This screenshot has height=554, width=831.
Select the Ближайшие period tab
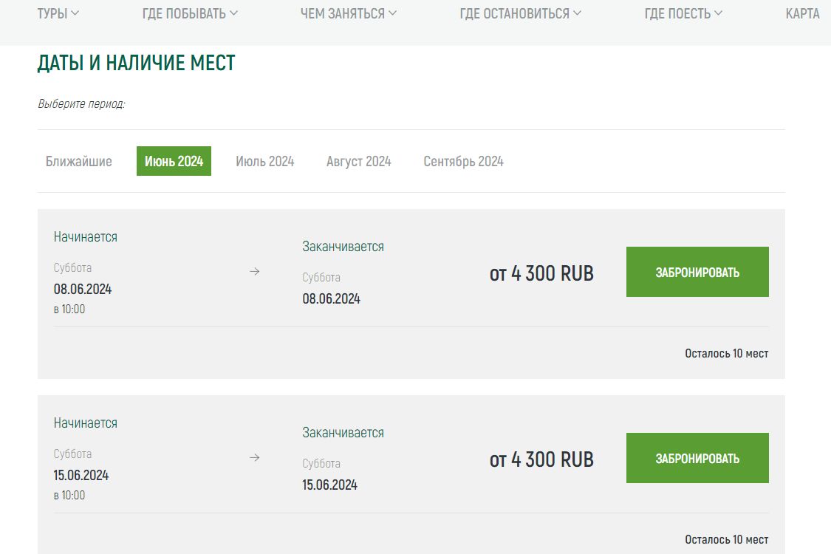tap(79, 161)
